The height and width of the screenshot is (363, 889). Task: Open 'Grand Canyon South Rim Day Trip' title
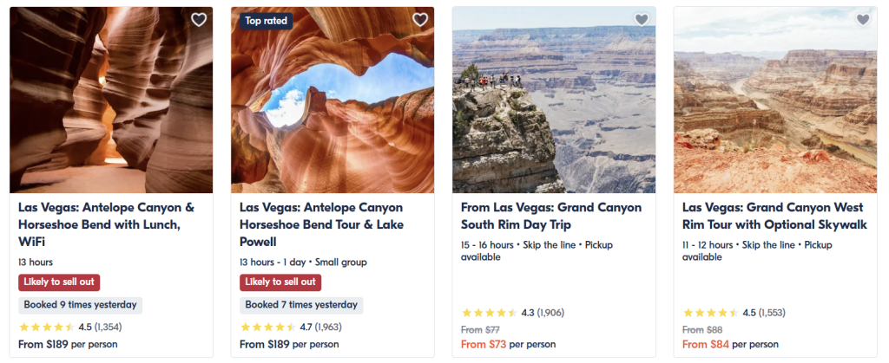pyautogui.click(x=551, y=216)
